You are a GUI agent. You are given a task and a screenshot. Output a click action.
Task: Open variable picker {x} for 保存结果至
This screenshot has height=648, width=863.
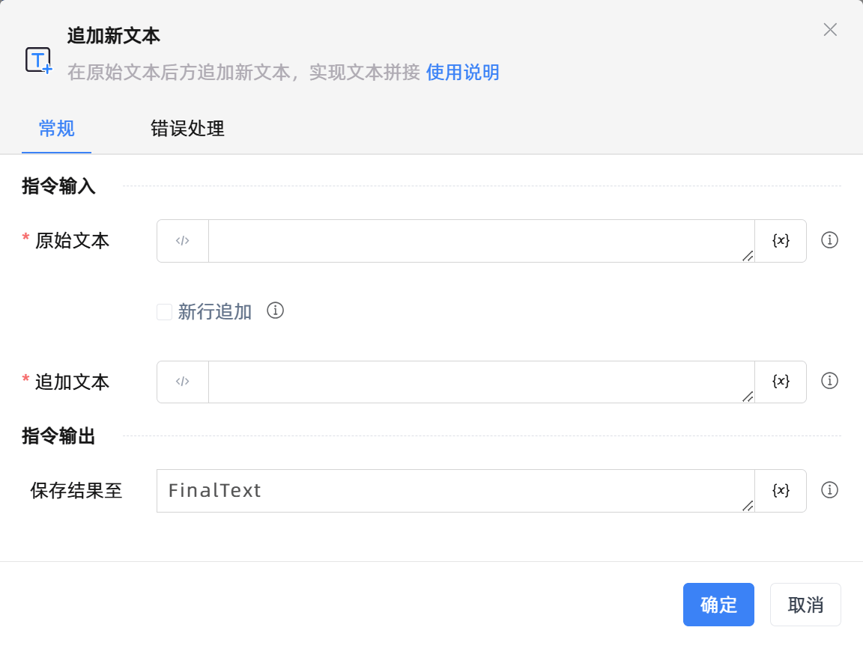[x=781, y=491]
